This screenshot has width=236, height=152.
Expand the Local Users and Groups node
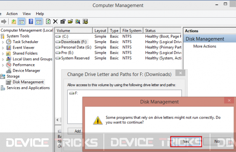pos(3,60)
